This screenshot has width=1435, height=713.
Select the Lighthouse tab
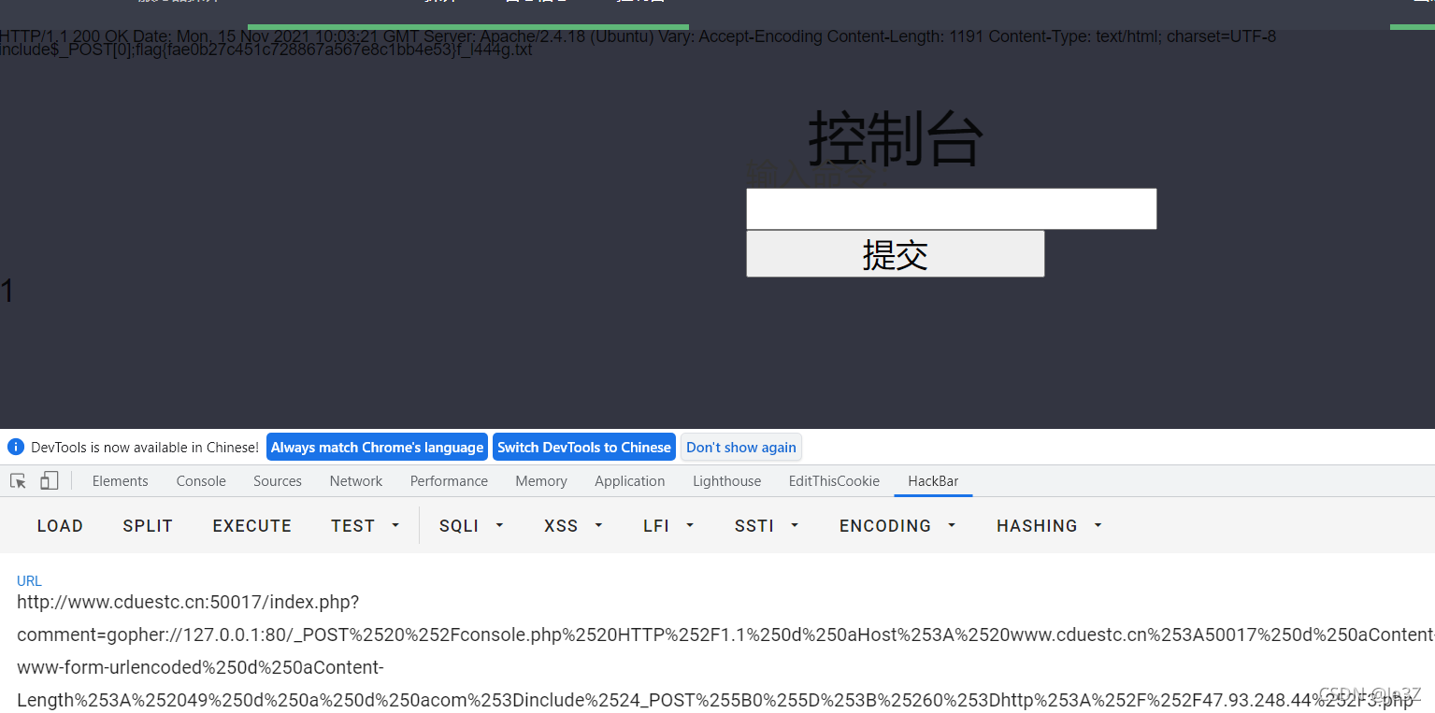727,481
